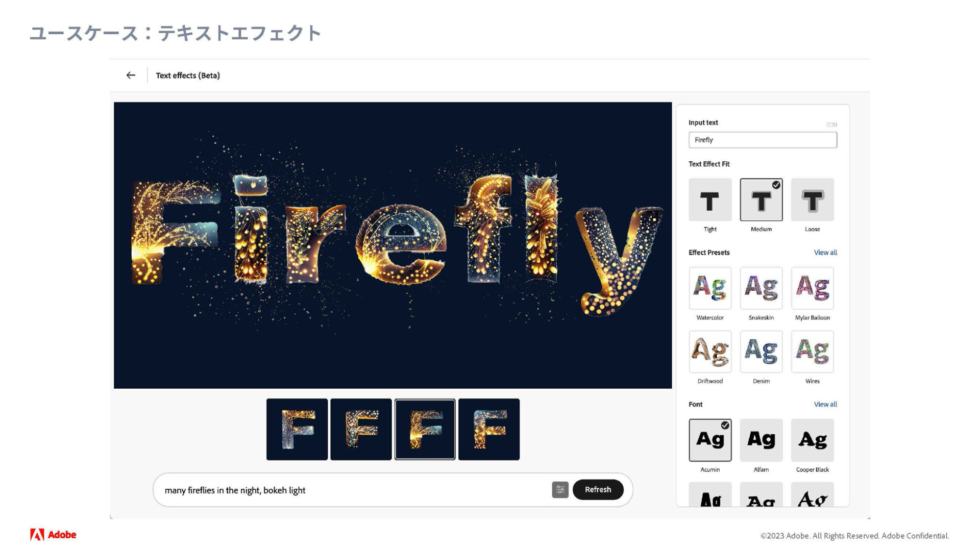
Task: Apply the Wires effect preset
Action: coord(812,352)
